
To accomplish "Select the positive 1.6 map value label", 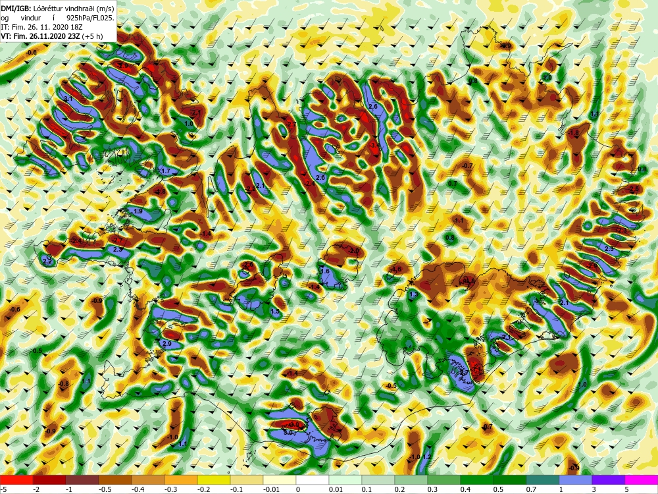I will tap(325, 271).
